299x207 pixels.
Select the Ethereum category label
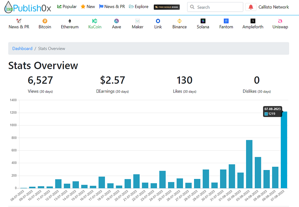coord(70,27)
